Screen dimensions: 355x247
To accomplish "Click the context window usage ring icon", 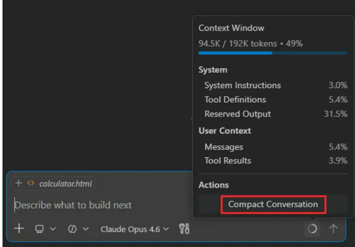I will tap(312, 229).
